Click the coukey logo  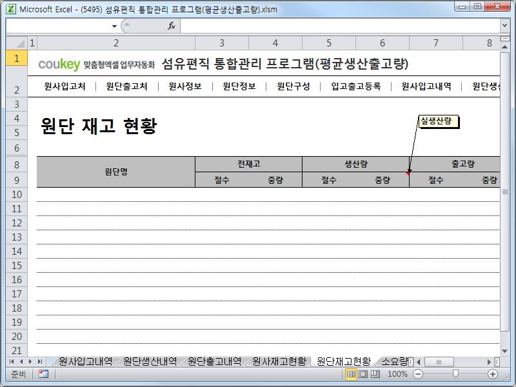coord(59,64)
